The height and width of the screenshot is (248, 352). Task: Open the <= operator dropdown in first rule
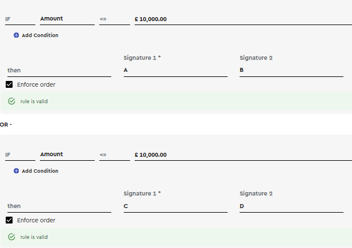(x=115, y=19)
